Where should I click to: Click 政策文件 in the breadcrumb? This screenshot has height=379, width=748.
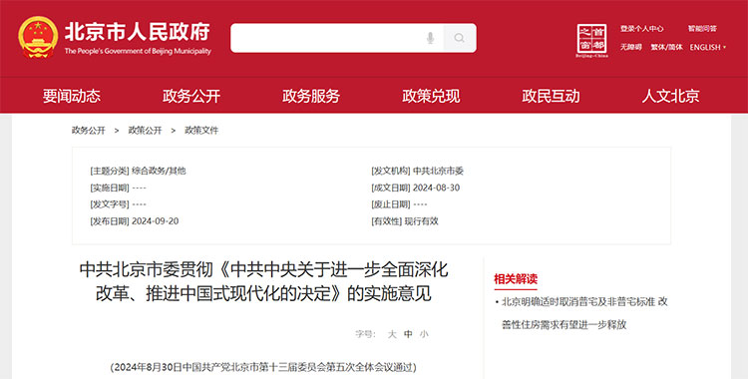(201, 131)
